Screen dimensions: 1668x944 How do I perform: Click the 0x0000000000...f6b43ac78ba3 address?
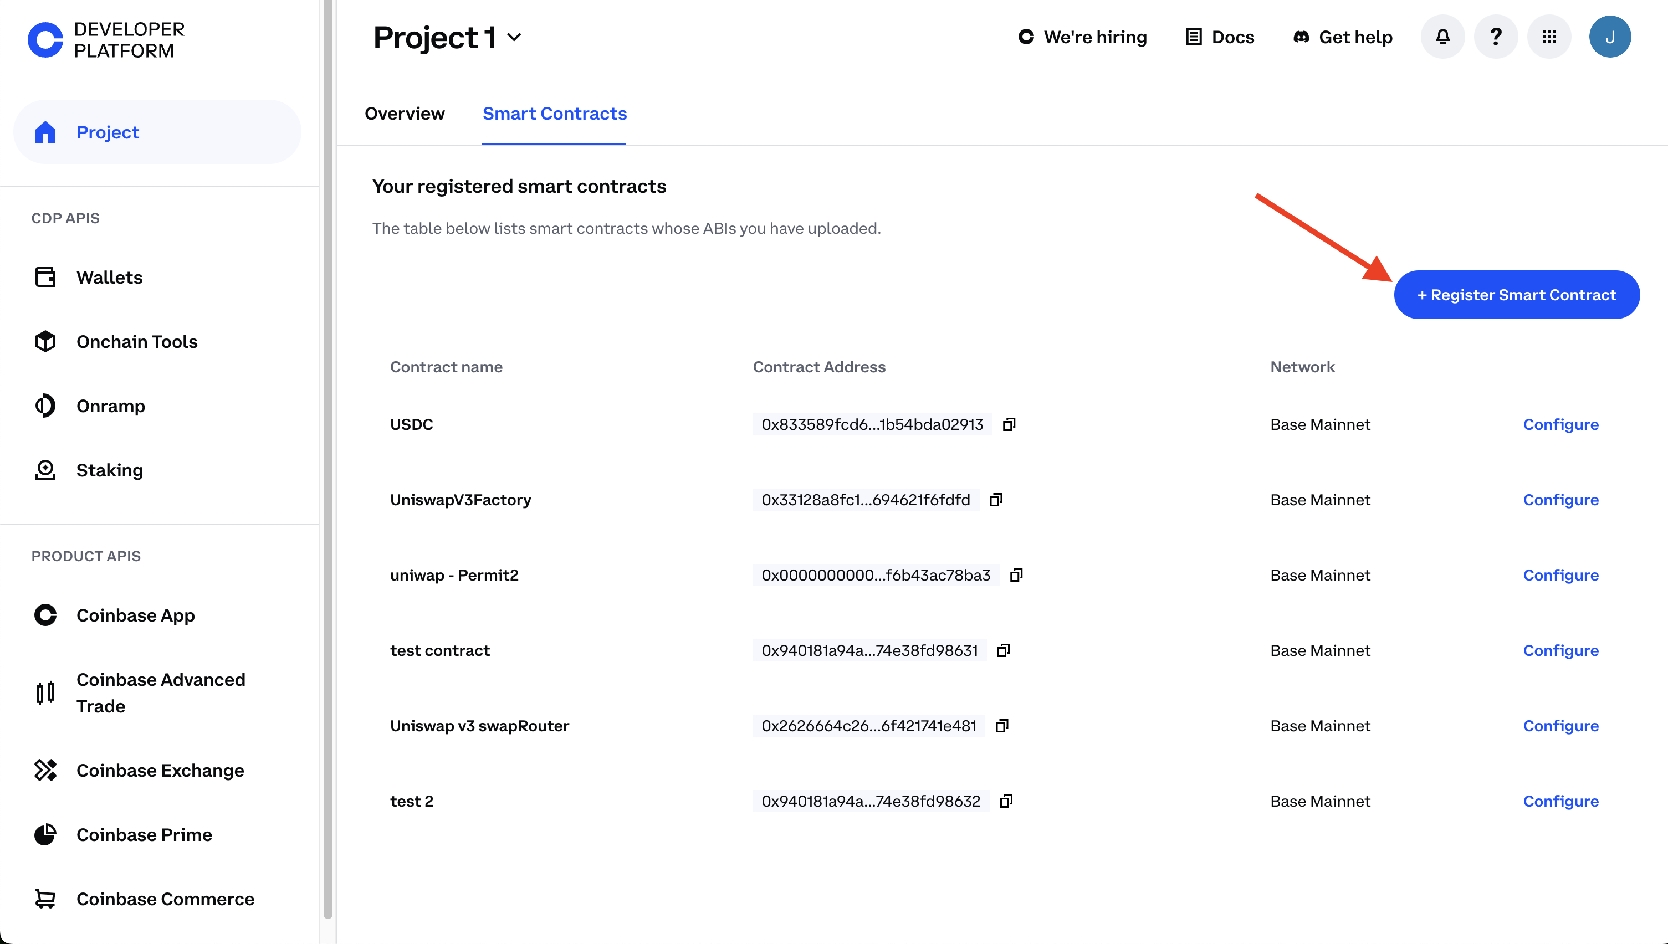click(876, 574)
